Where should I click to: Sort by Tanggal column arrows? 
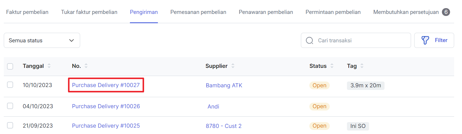coord(49,66)
